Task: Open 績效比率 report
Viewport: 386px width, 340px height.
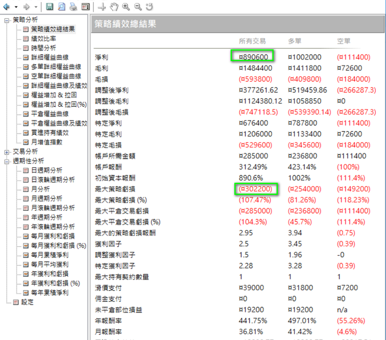Action: [43, 39]
